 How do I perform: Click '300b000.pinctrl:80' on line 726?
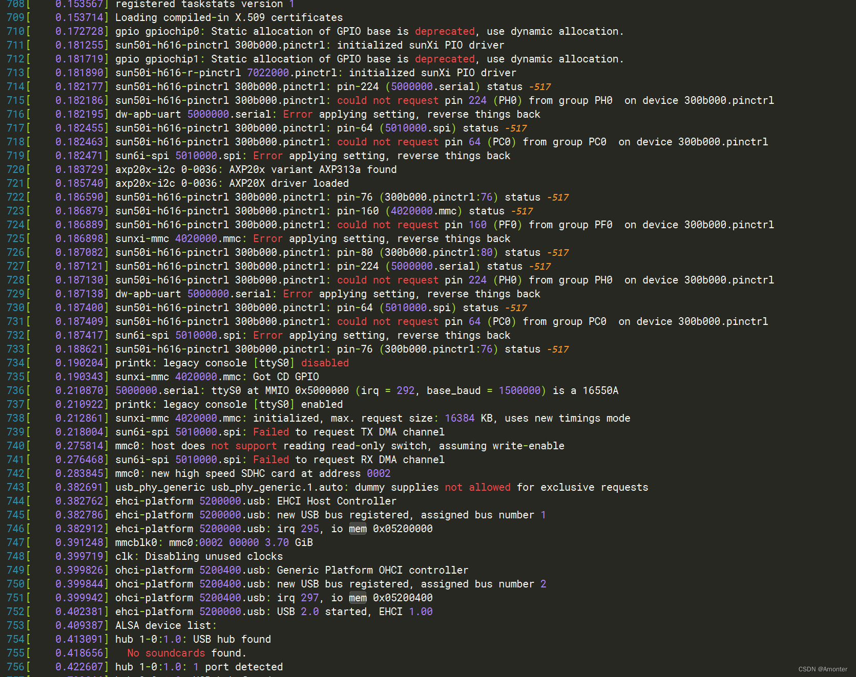(439, 252)
